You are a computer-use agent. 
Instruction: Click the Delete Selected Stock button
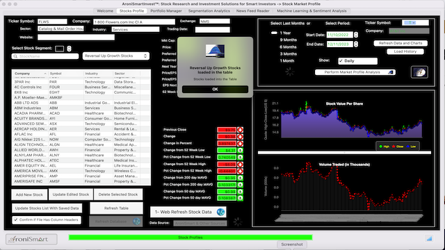[x=118, y=194]
